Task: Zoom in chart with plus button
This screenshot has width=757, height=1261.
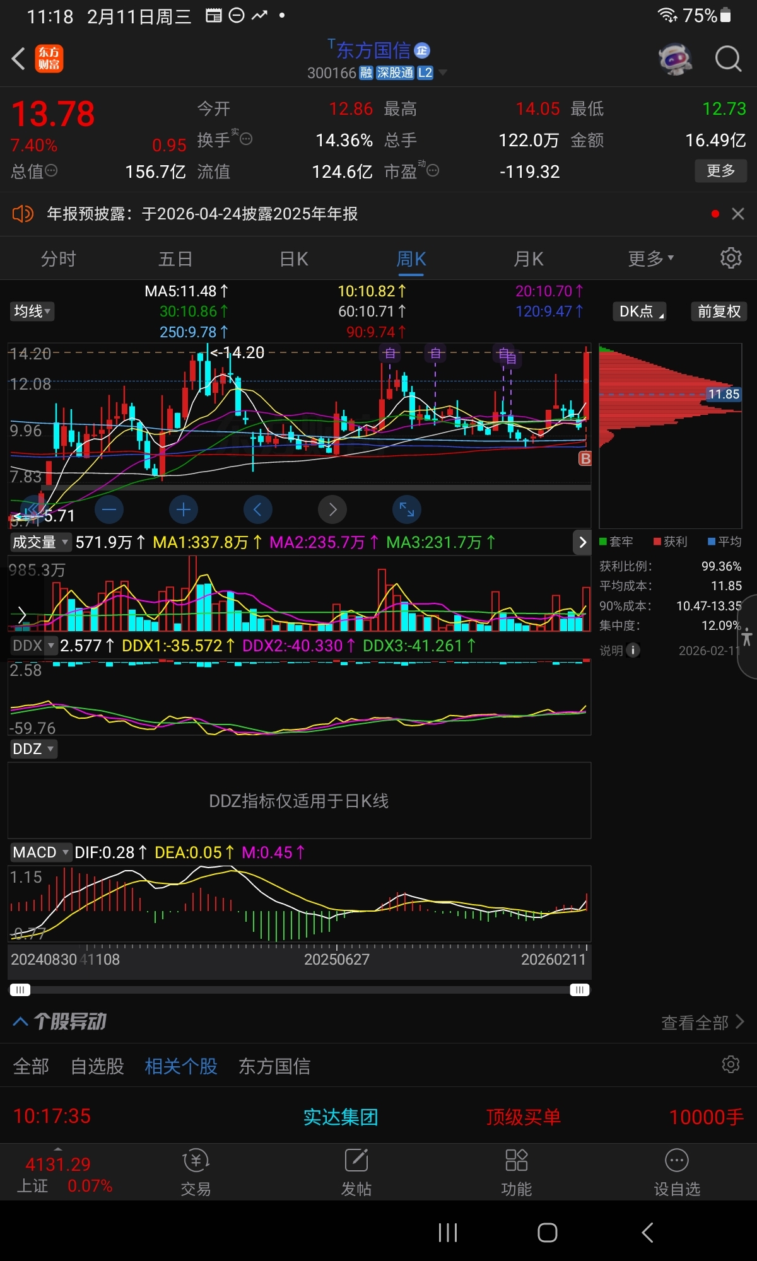Action: pyautogui.click(x=184, y=509)
